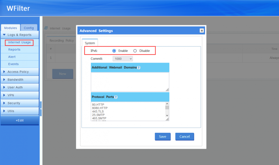Click the help icon beside Additional Webmail Domains
The width and height of the screenshot is (279, 165).
click(139, 68)
